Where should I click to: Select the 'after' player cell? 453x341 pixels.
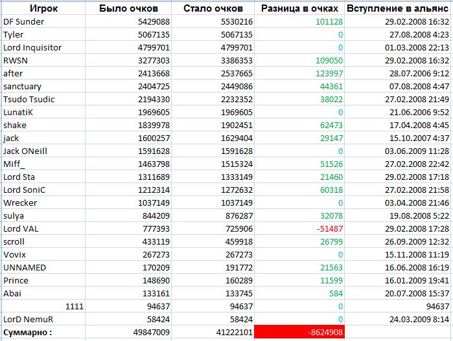coord(43,74)
